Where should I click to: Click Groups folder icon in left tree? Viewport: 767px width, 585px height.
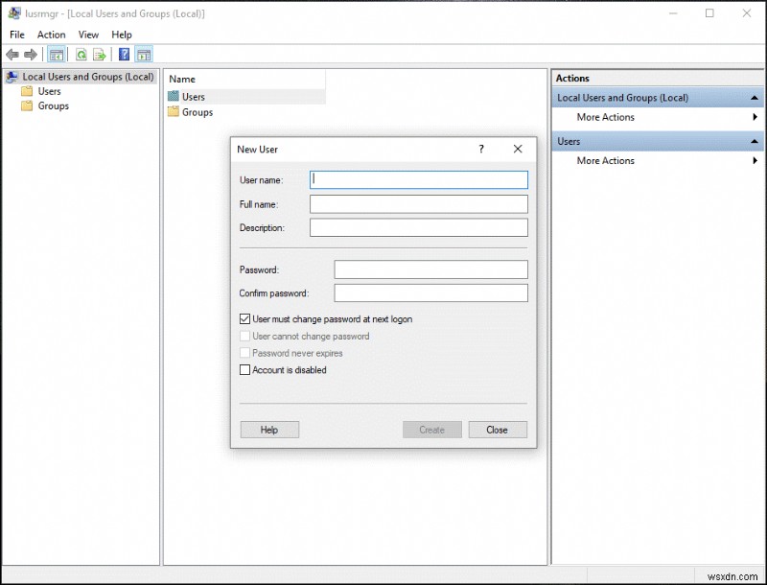click(x=27, y=106)
